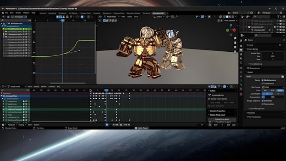Click the Blender logo icon
The width and height of the screenshot is (286, 161).
coord(3,13)
